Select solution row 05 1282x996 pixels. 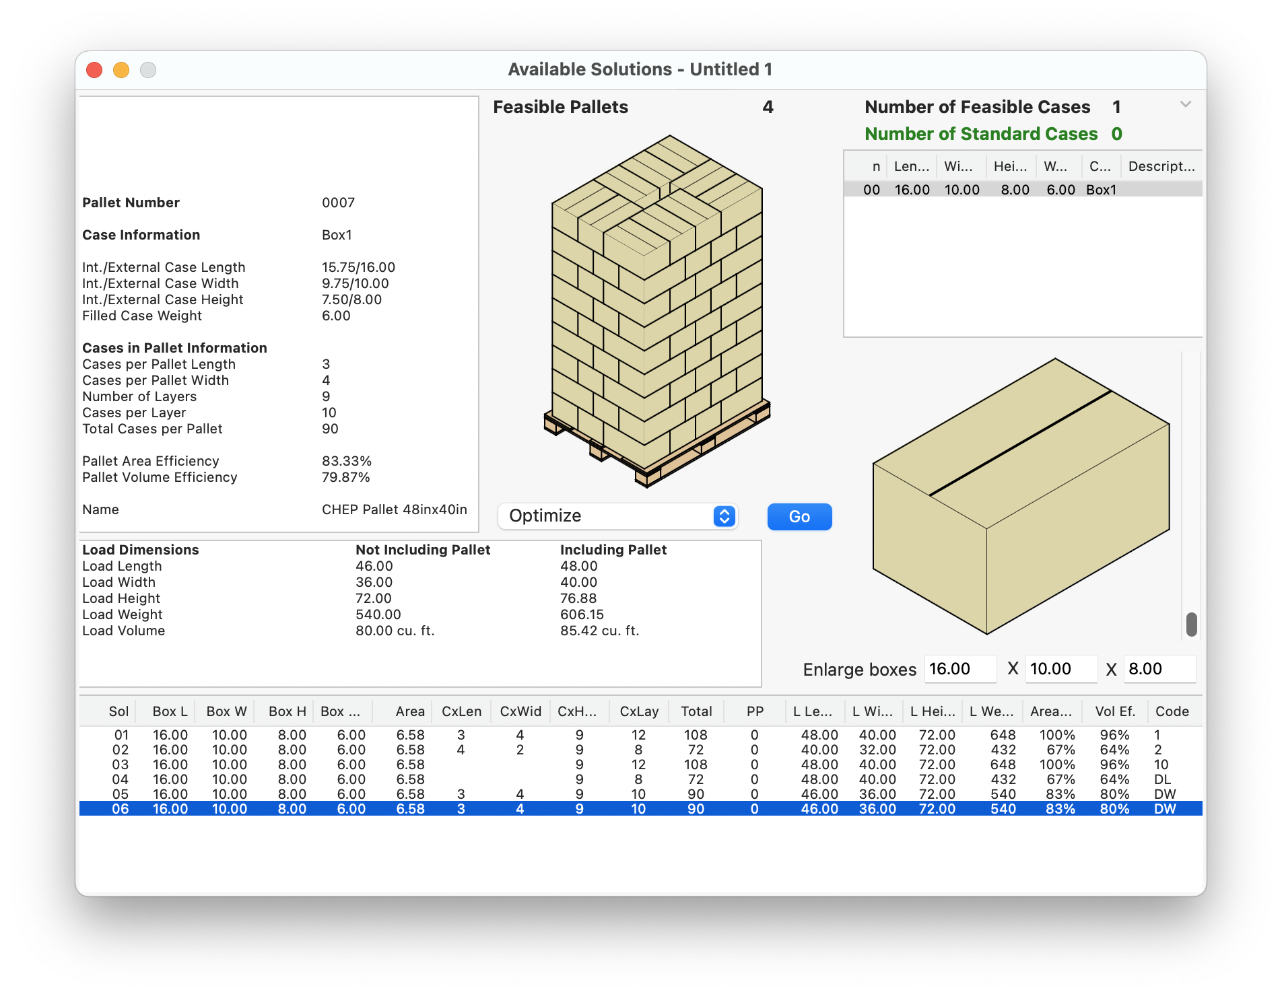click(640, 794)
